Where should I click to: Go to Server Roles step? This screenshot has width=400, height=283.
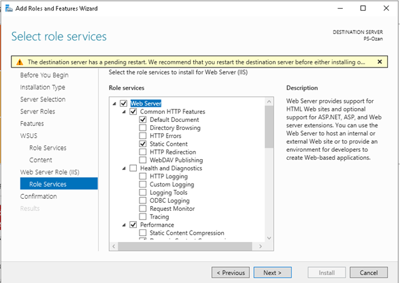(39, 111)
